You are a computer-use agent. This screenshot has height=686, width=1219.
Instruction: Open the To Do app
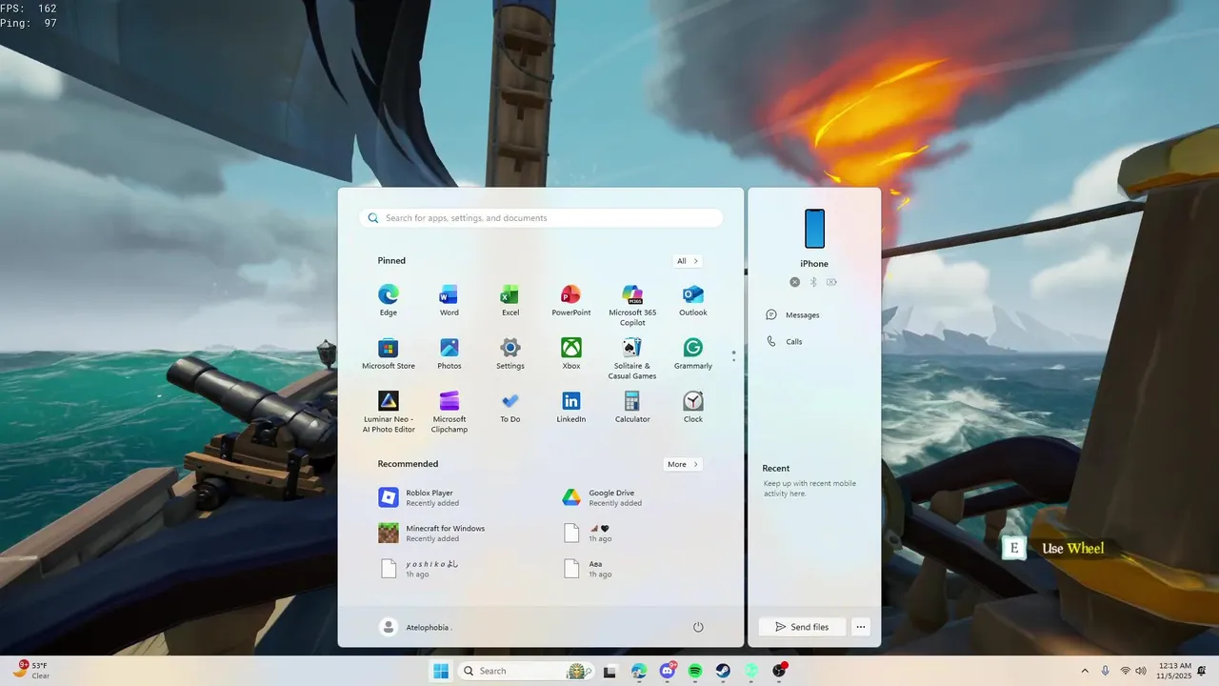click(510, 407)
